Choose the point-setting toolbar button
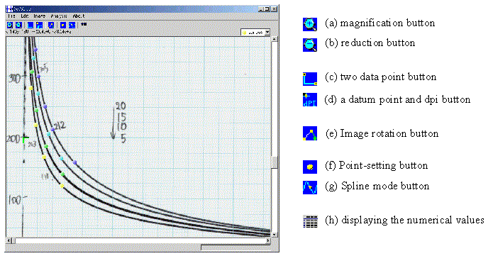The image size is (493, 256). coord(63,25)
